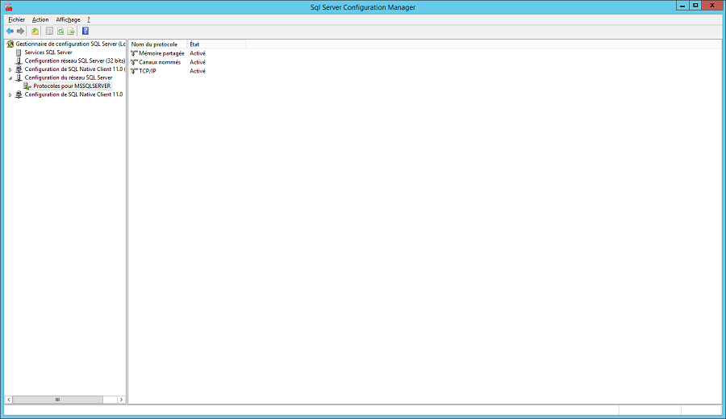Open Help with the blue question-mark icon

(x=86, y=31)
